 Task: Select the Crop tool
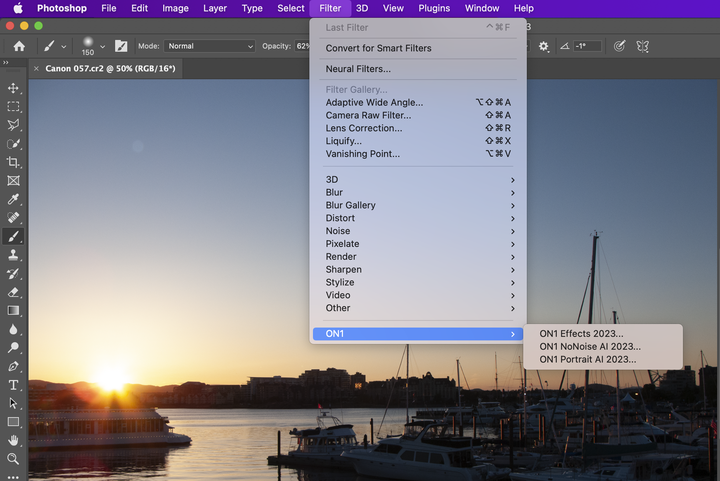(13, 162)
